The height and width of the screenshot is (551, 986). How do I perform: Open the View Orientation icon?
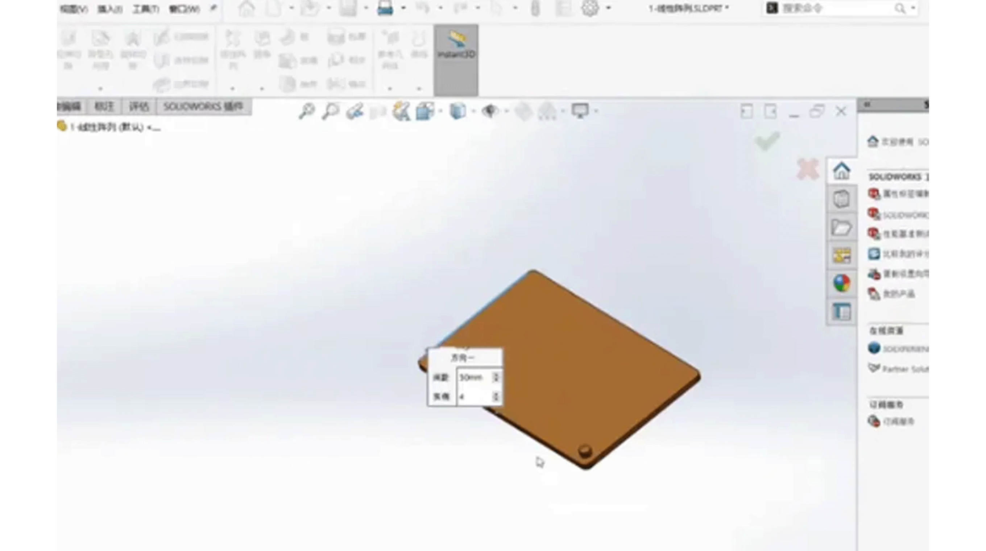[425, 111]
